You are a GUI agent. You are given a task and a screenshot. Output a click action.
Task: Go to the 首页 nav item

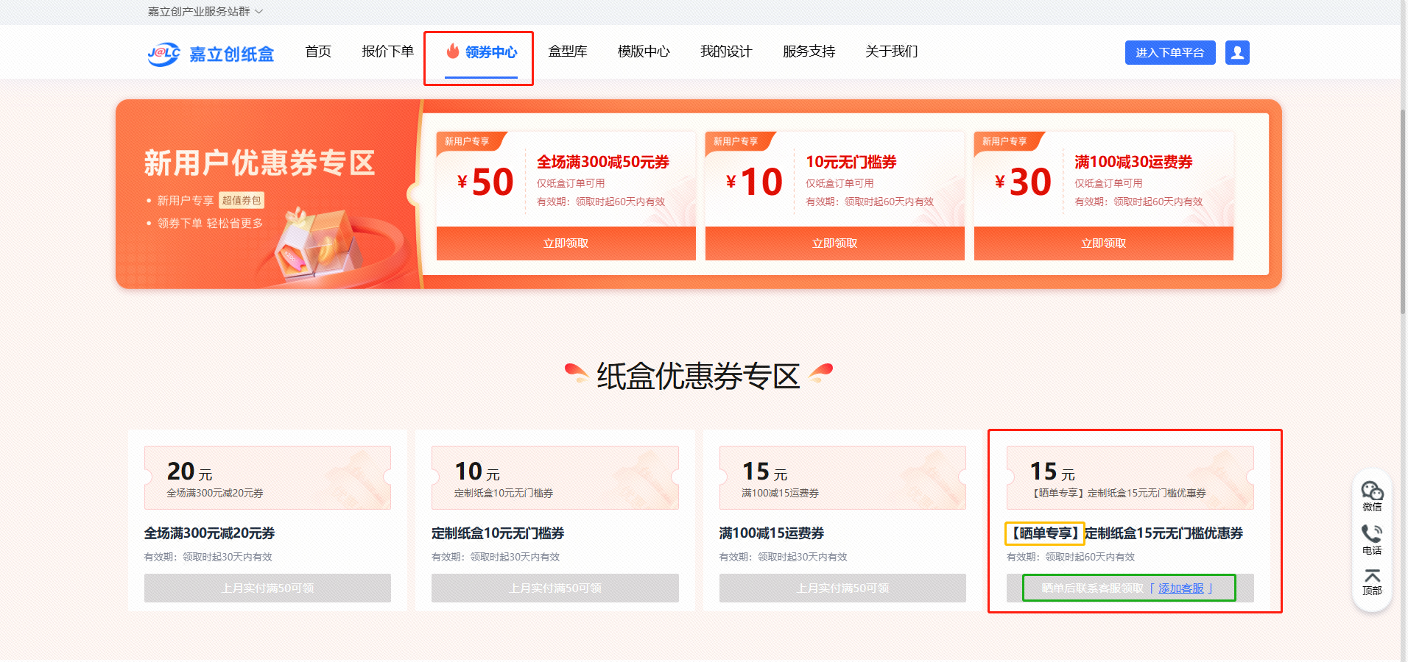tap(318, 51)
